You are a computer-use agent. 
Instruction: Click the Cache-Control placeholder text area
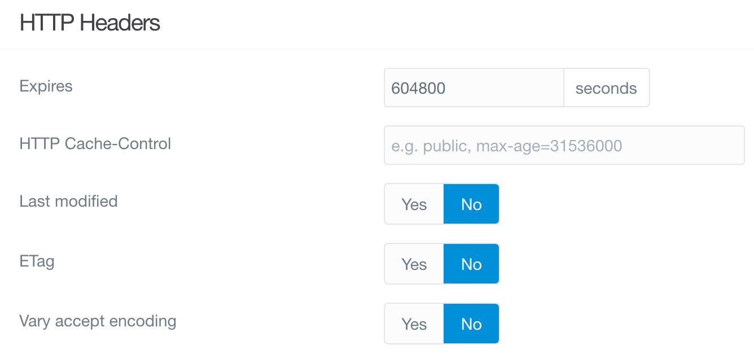[506, 145]
